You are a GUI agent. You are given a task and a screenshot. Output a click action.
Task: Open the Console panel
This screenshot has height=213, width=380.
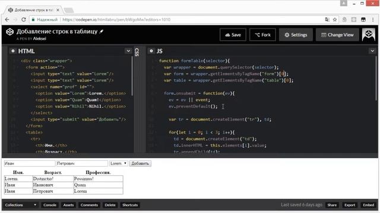pos(50,205)
